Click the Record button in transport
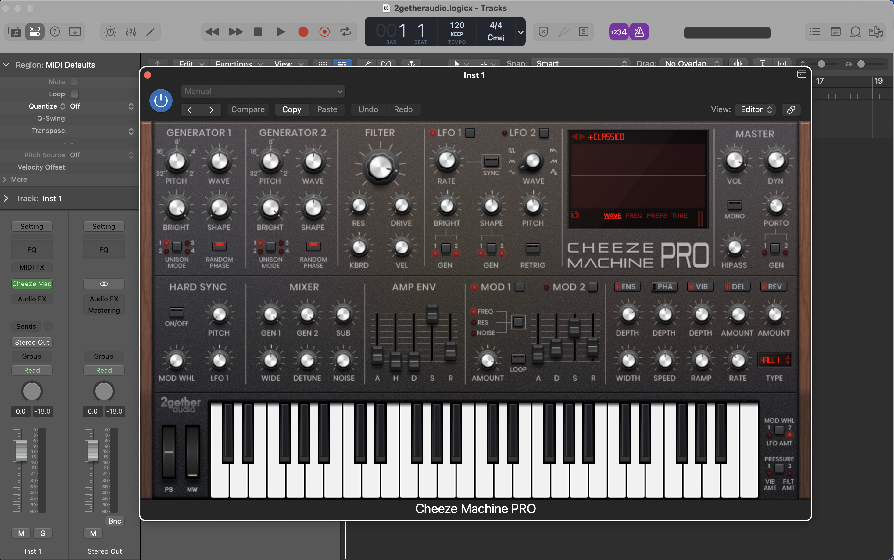This screenshot has height=560, width=894. pyautogui.click(x=303, y=32)
